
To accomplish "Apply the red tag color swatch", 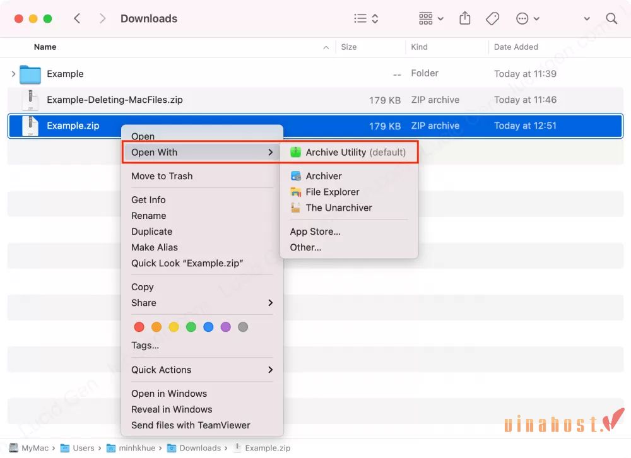I will tap(139, 327).
